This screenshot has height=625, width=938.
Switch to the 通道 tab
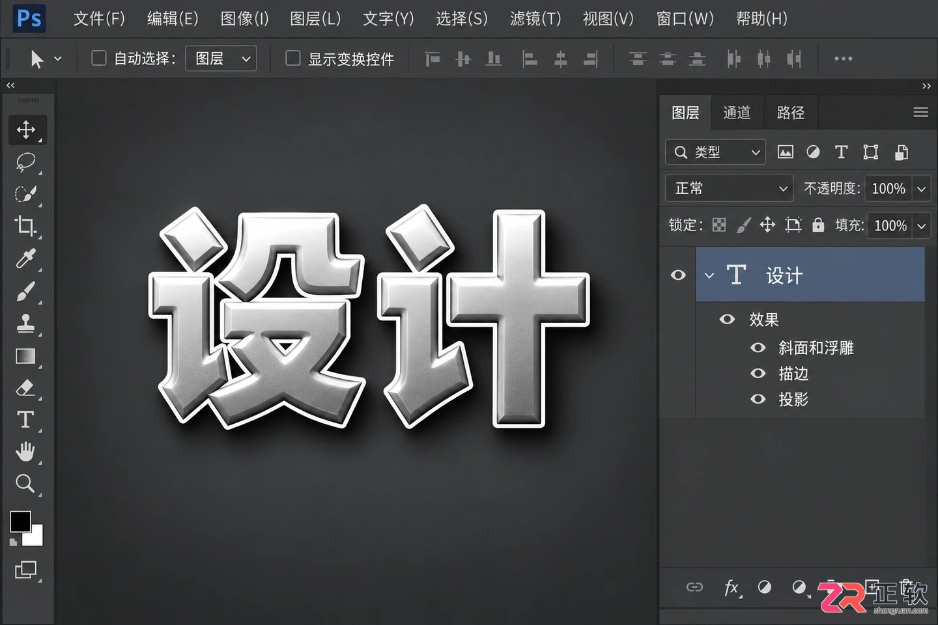click(737, 113)
